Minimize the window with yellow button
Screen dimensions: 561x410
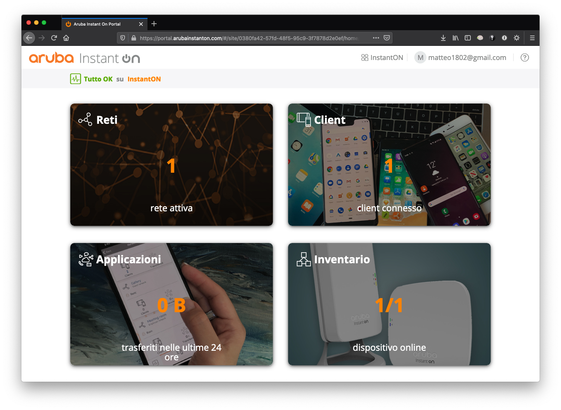tap(36, 23)
